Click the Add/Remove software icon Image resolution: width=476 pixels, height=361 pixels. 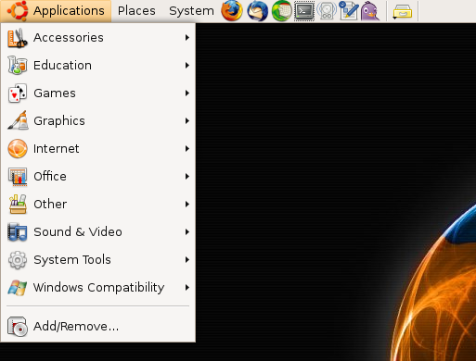coord(18,327)
